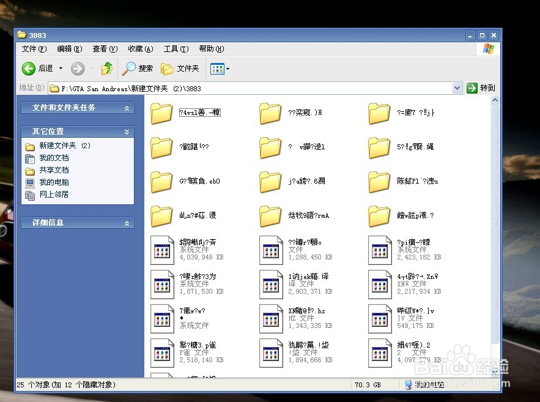Collapse the 其它位置 sidebar section

pyautogui.click(x=127, y=131)
